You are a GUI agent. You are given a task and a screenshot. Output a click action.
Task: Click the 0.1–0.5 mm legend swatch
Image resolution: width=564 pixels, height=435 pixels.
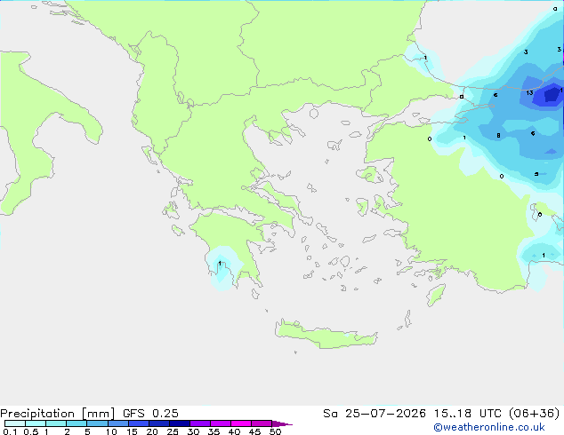point(15,423)
